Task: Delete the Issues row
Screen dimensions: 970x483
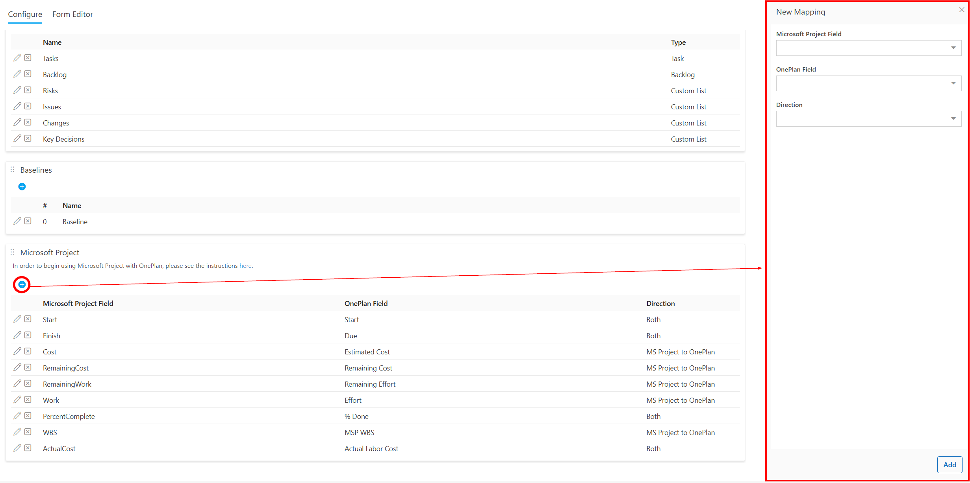Action: [28, 106]
